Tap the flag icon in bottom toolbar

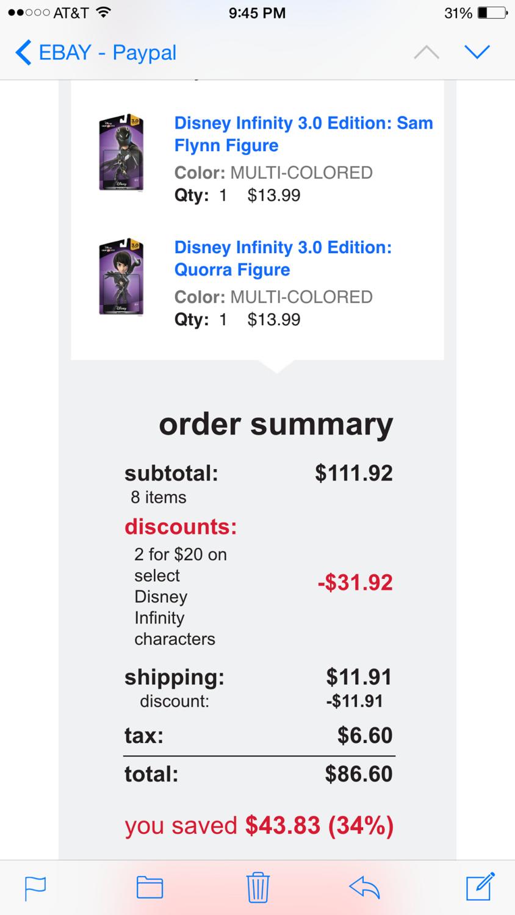point(35,888)
